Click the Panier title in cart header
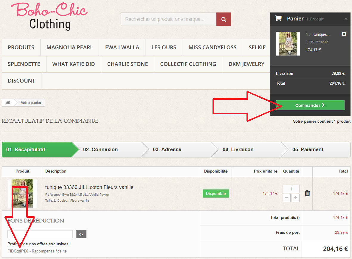Screen dimensions: 352x259 tap(295, 19)
